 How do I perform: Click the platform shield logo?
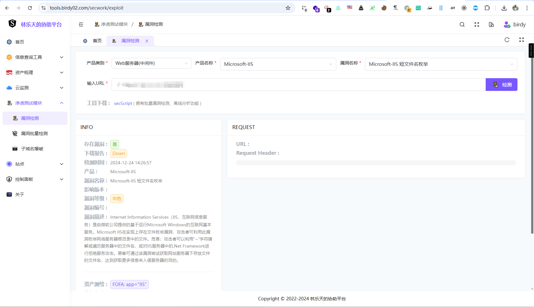click(x=12, y=24)
